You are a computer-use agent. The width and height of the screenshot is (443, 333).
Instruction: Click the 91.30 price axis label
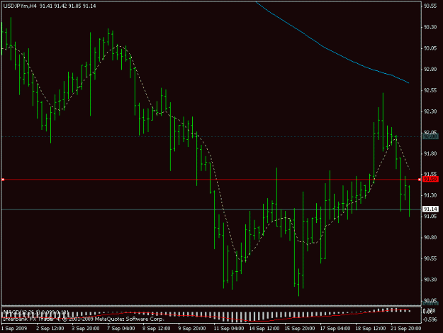(430, 195)
